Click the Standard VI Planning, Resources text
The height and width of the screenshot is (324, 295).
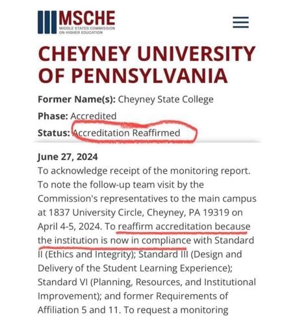click(147, 282)
